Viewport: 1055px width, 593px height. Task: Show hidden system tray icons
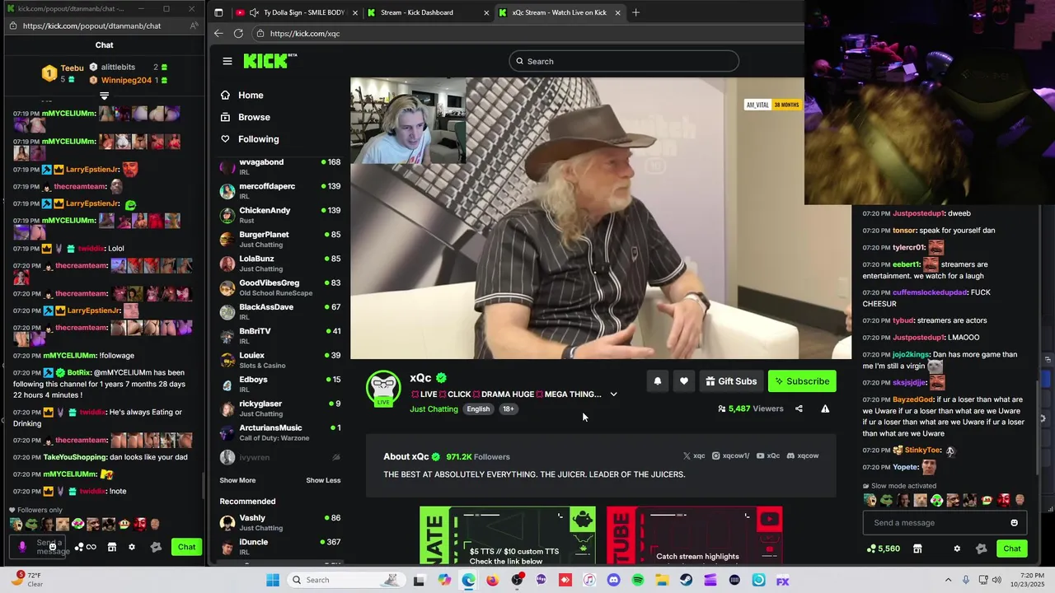[x=948, y=580]
